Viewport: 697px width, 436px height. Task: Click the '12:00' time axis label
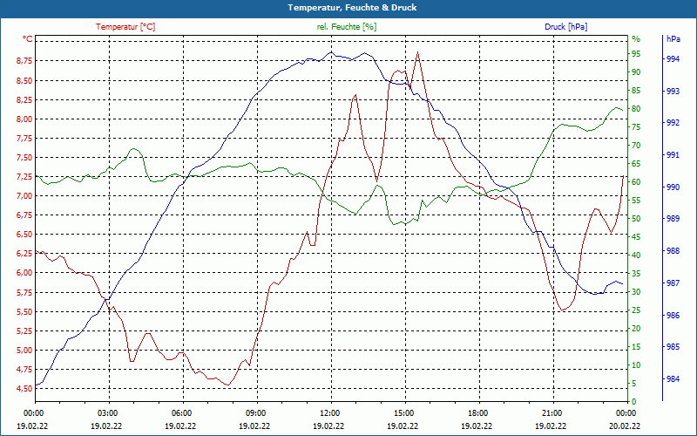pyautogui.click(x=329, y=412)
